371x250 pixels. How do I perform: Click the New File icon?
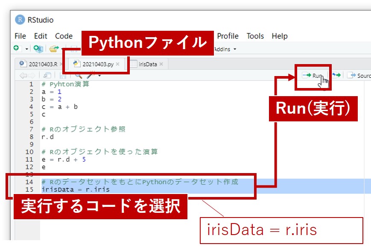point(18,49)
